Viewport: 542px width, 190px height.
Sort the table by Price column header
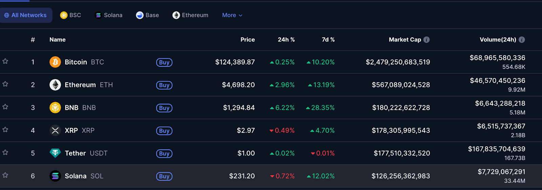(247, 40)
